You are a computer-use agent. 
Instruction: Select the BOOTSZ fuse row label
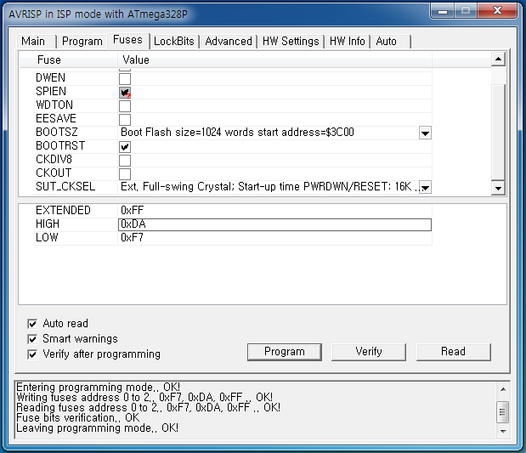point(57,133)
